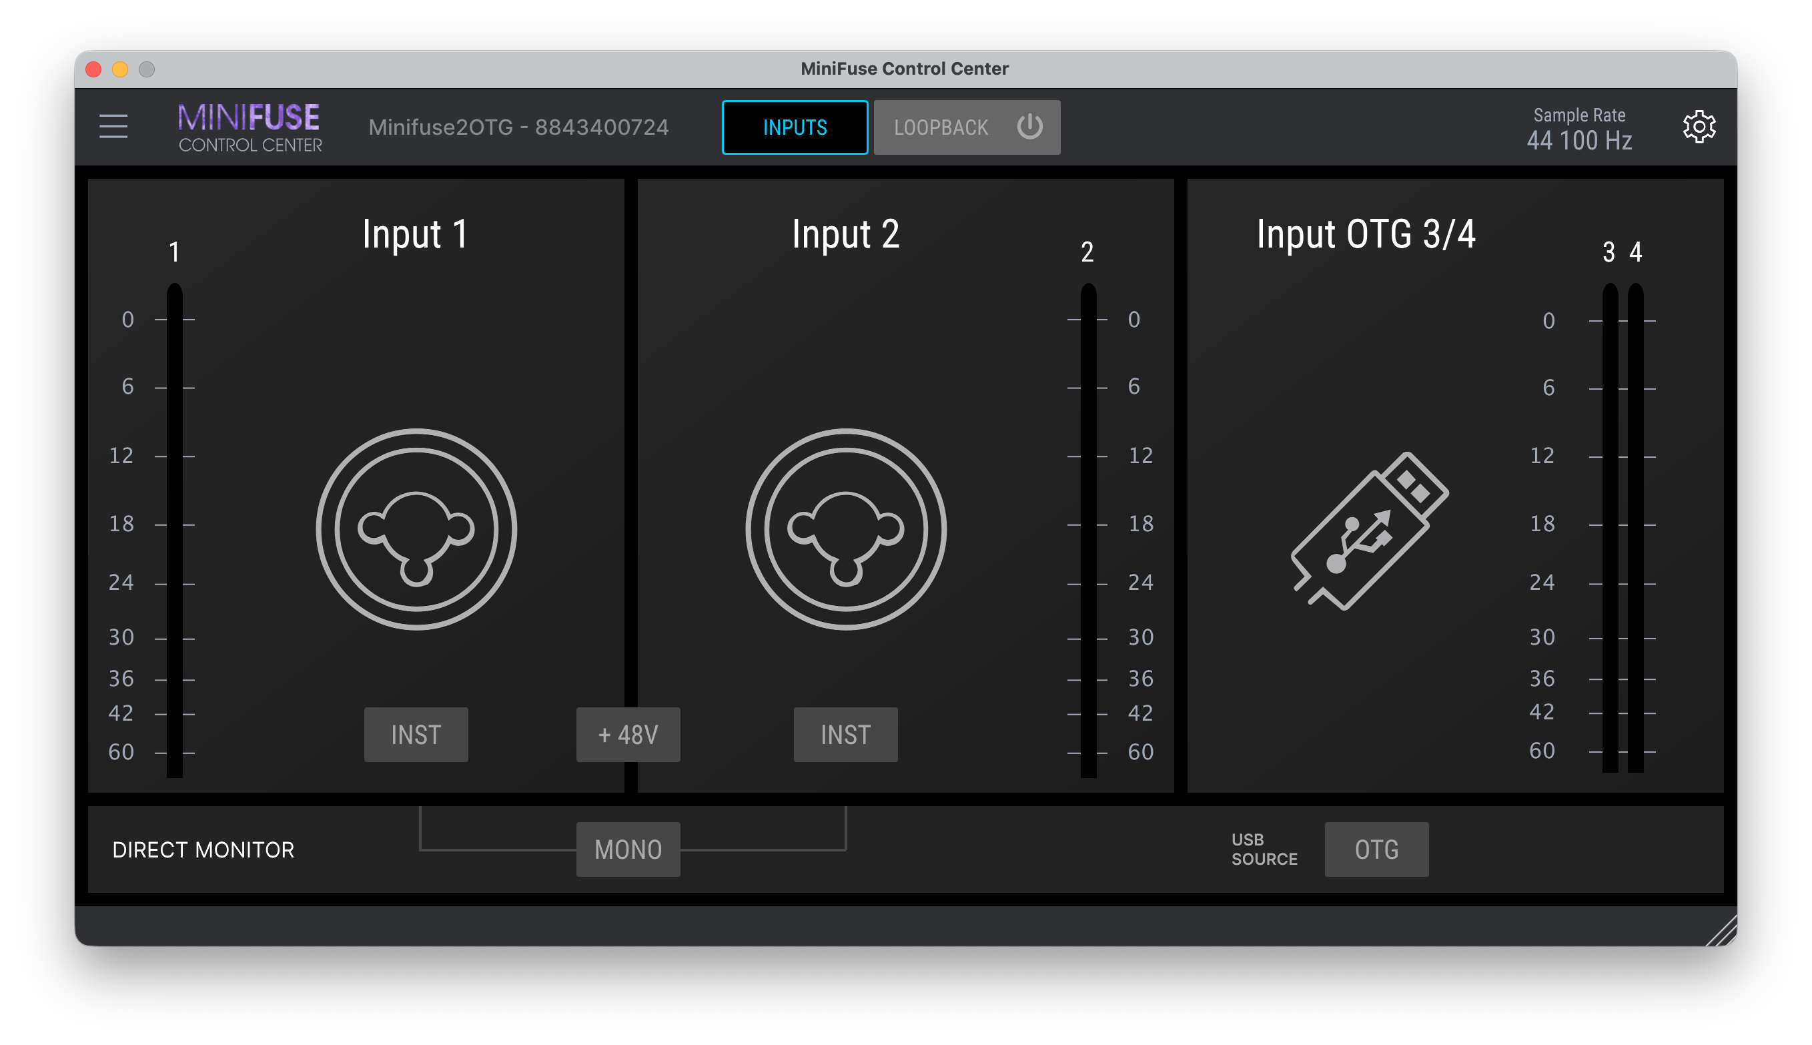Open the hamburger menu
This screenshot has height=1045, width=1812.
[x=113, y=126]
